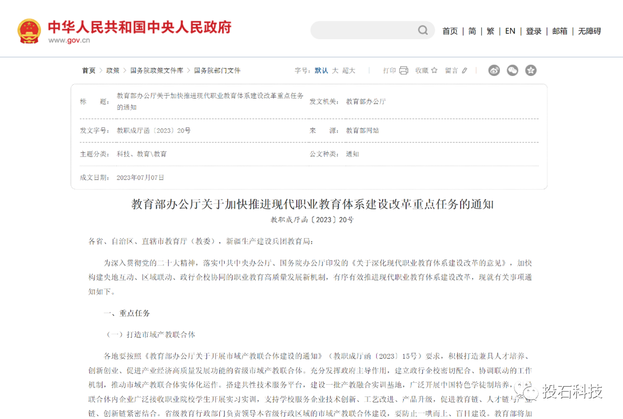
Task: Open the 邮箱 mailbox link
Action: (x=560, y=31)
